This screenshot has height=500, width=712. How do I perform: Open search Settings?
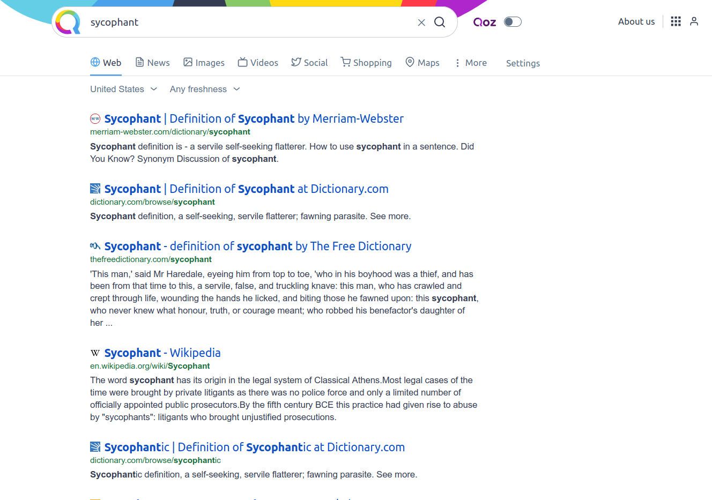pyautogui.click(x=523, y=63)
